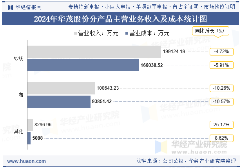Click the 营业成本：万元 legend label
Screen dimensions: 241x168
click(x=149, y=33)
